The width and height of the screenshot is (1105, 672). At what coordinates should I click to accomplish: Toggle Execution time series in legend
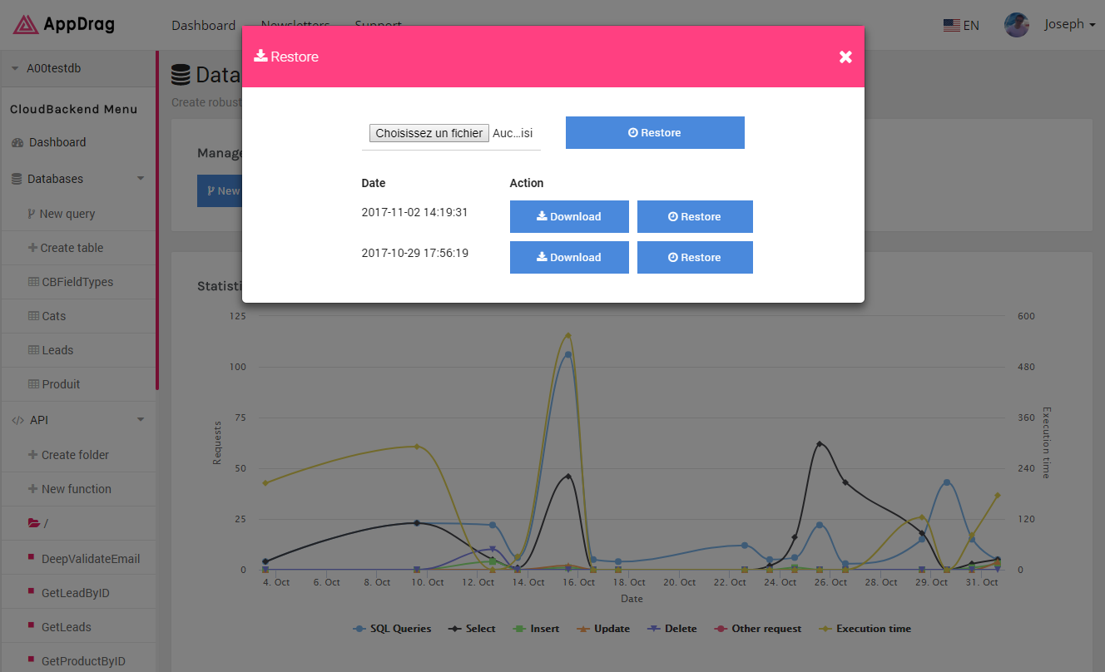pyautogui.click(x=865, y=629)
